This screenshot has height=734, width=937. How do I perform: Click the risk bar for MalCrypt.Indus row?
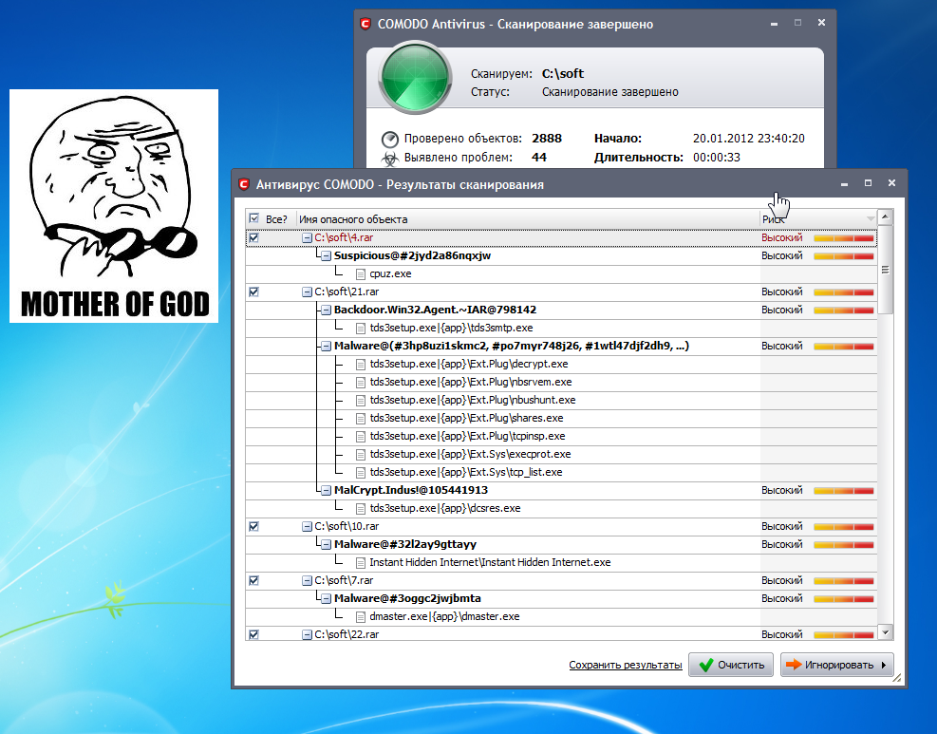click(844, 491)
